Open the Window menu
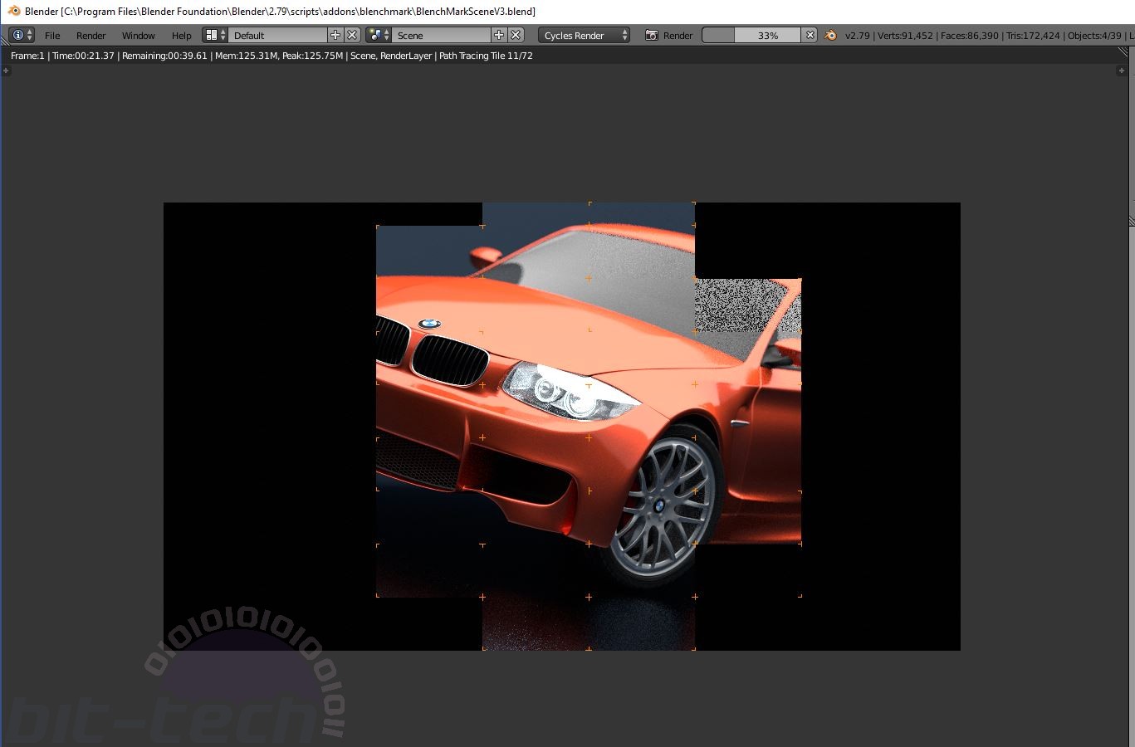The height and width of the screenshot is (747, 1135). [138, 36]
